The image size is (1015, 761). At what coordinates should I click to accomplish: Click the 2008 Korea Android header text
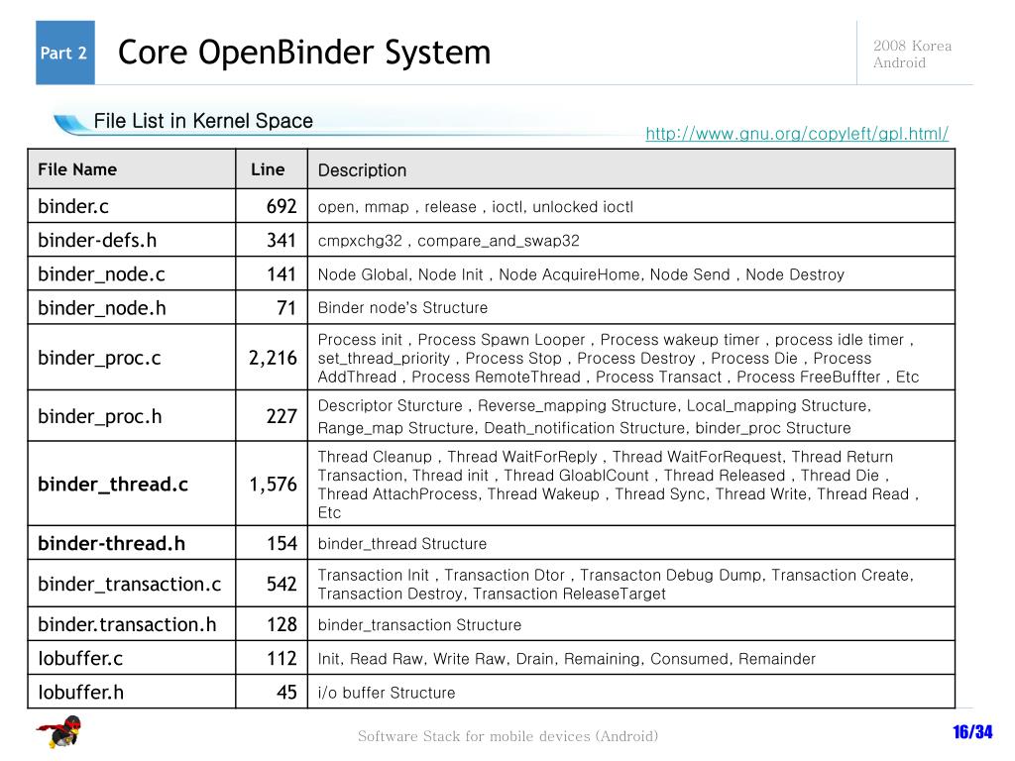click(x=912, y=54)
